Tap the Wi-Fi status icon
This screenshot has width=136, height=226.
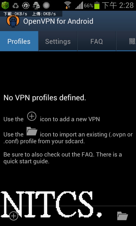(x=67, y=5)
